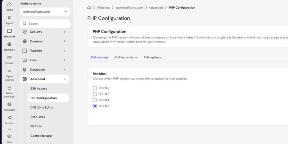The height and width of the screenshot is (144, 288).
Task: Switch to the PHP extensions tab
Action: (126, 57)
